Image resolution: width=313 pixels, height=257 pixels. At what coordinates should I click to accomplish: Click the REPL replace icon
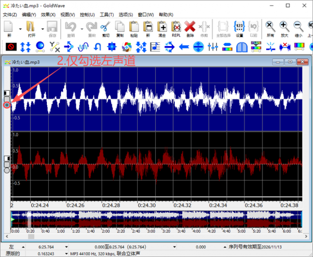(176, 27)
